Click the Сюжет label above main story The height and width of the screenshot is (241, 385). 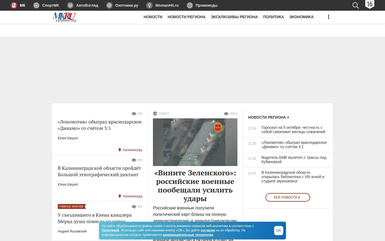(164, 114)
